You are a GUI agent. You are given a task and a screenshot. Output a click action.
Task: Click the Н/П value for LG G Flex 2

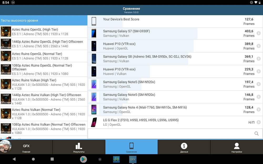click(x=251, y=122)
